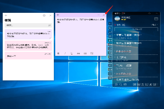This screenshot has width=164, height=109.
Task: Toggle the bullet list in the purple note
Action: [x=85, y=53]
